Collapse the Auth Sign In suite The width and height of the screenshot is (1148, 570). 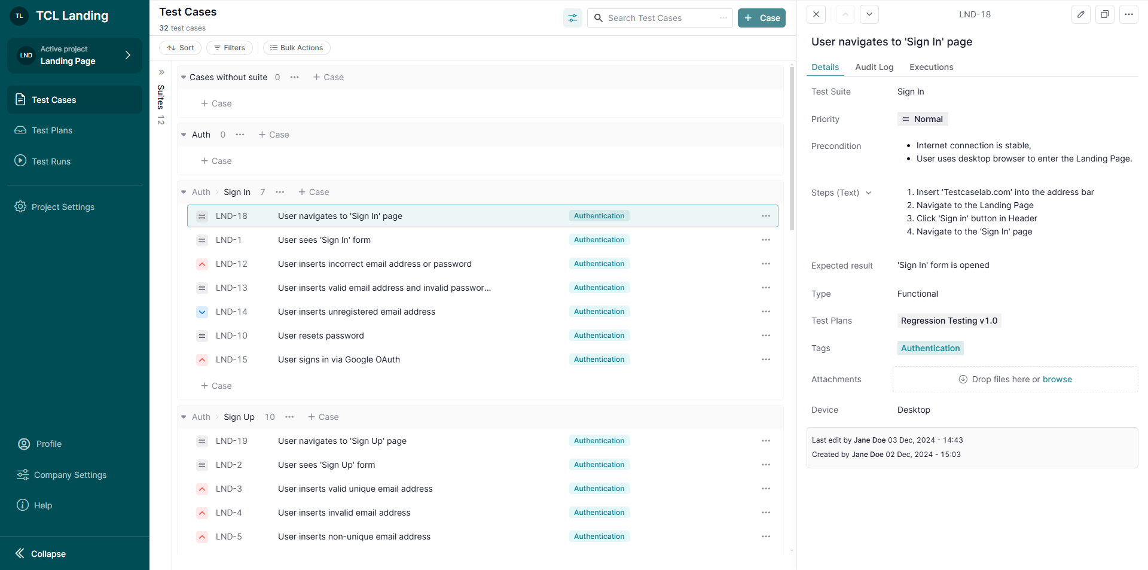pyautogui.click(x=184, y=192)
